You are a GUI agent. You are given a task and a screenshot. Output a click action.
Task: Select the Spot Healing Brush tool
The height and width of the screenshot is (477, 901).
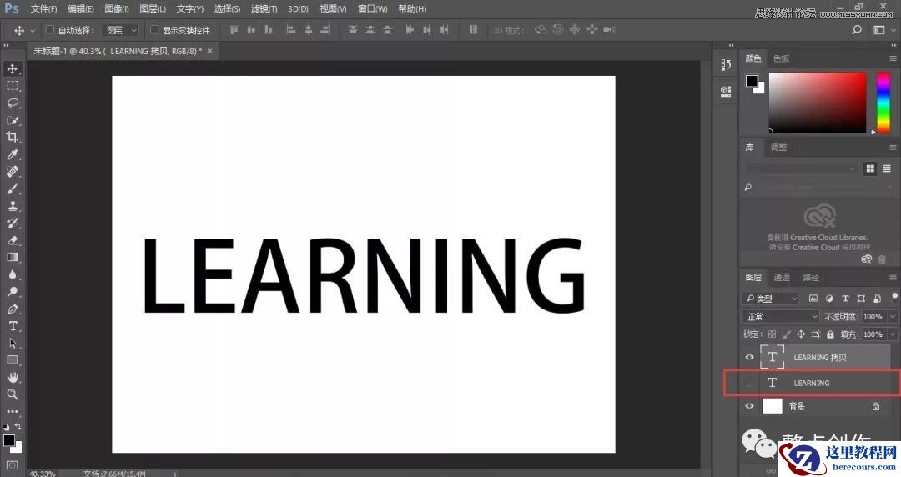point(12,171)
